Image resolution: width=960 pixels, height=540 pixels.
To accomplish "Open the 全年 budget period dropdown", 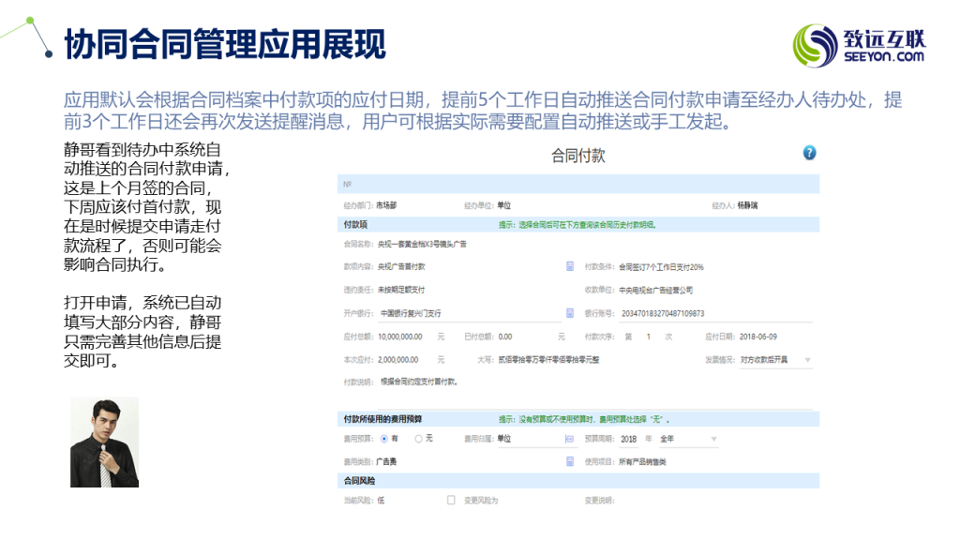I will pyautogui.click(x=712, y=438).
